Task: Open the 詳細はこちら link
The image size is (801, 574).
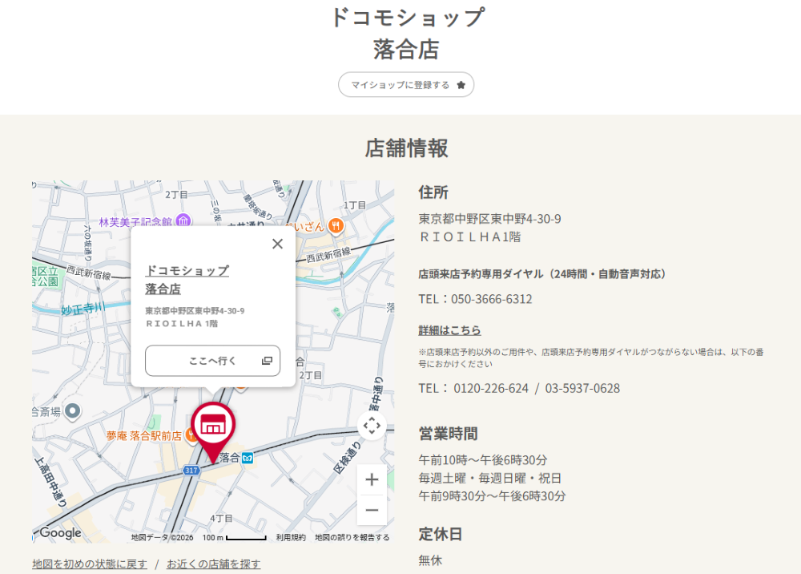Action: 449,330
